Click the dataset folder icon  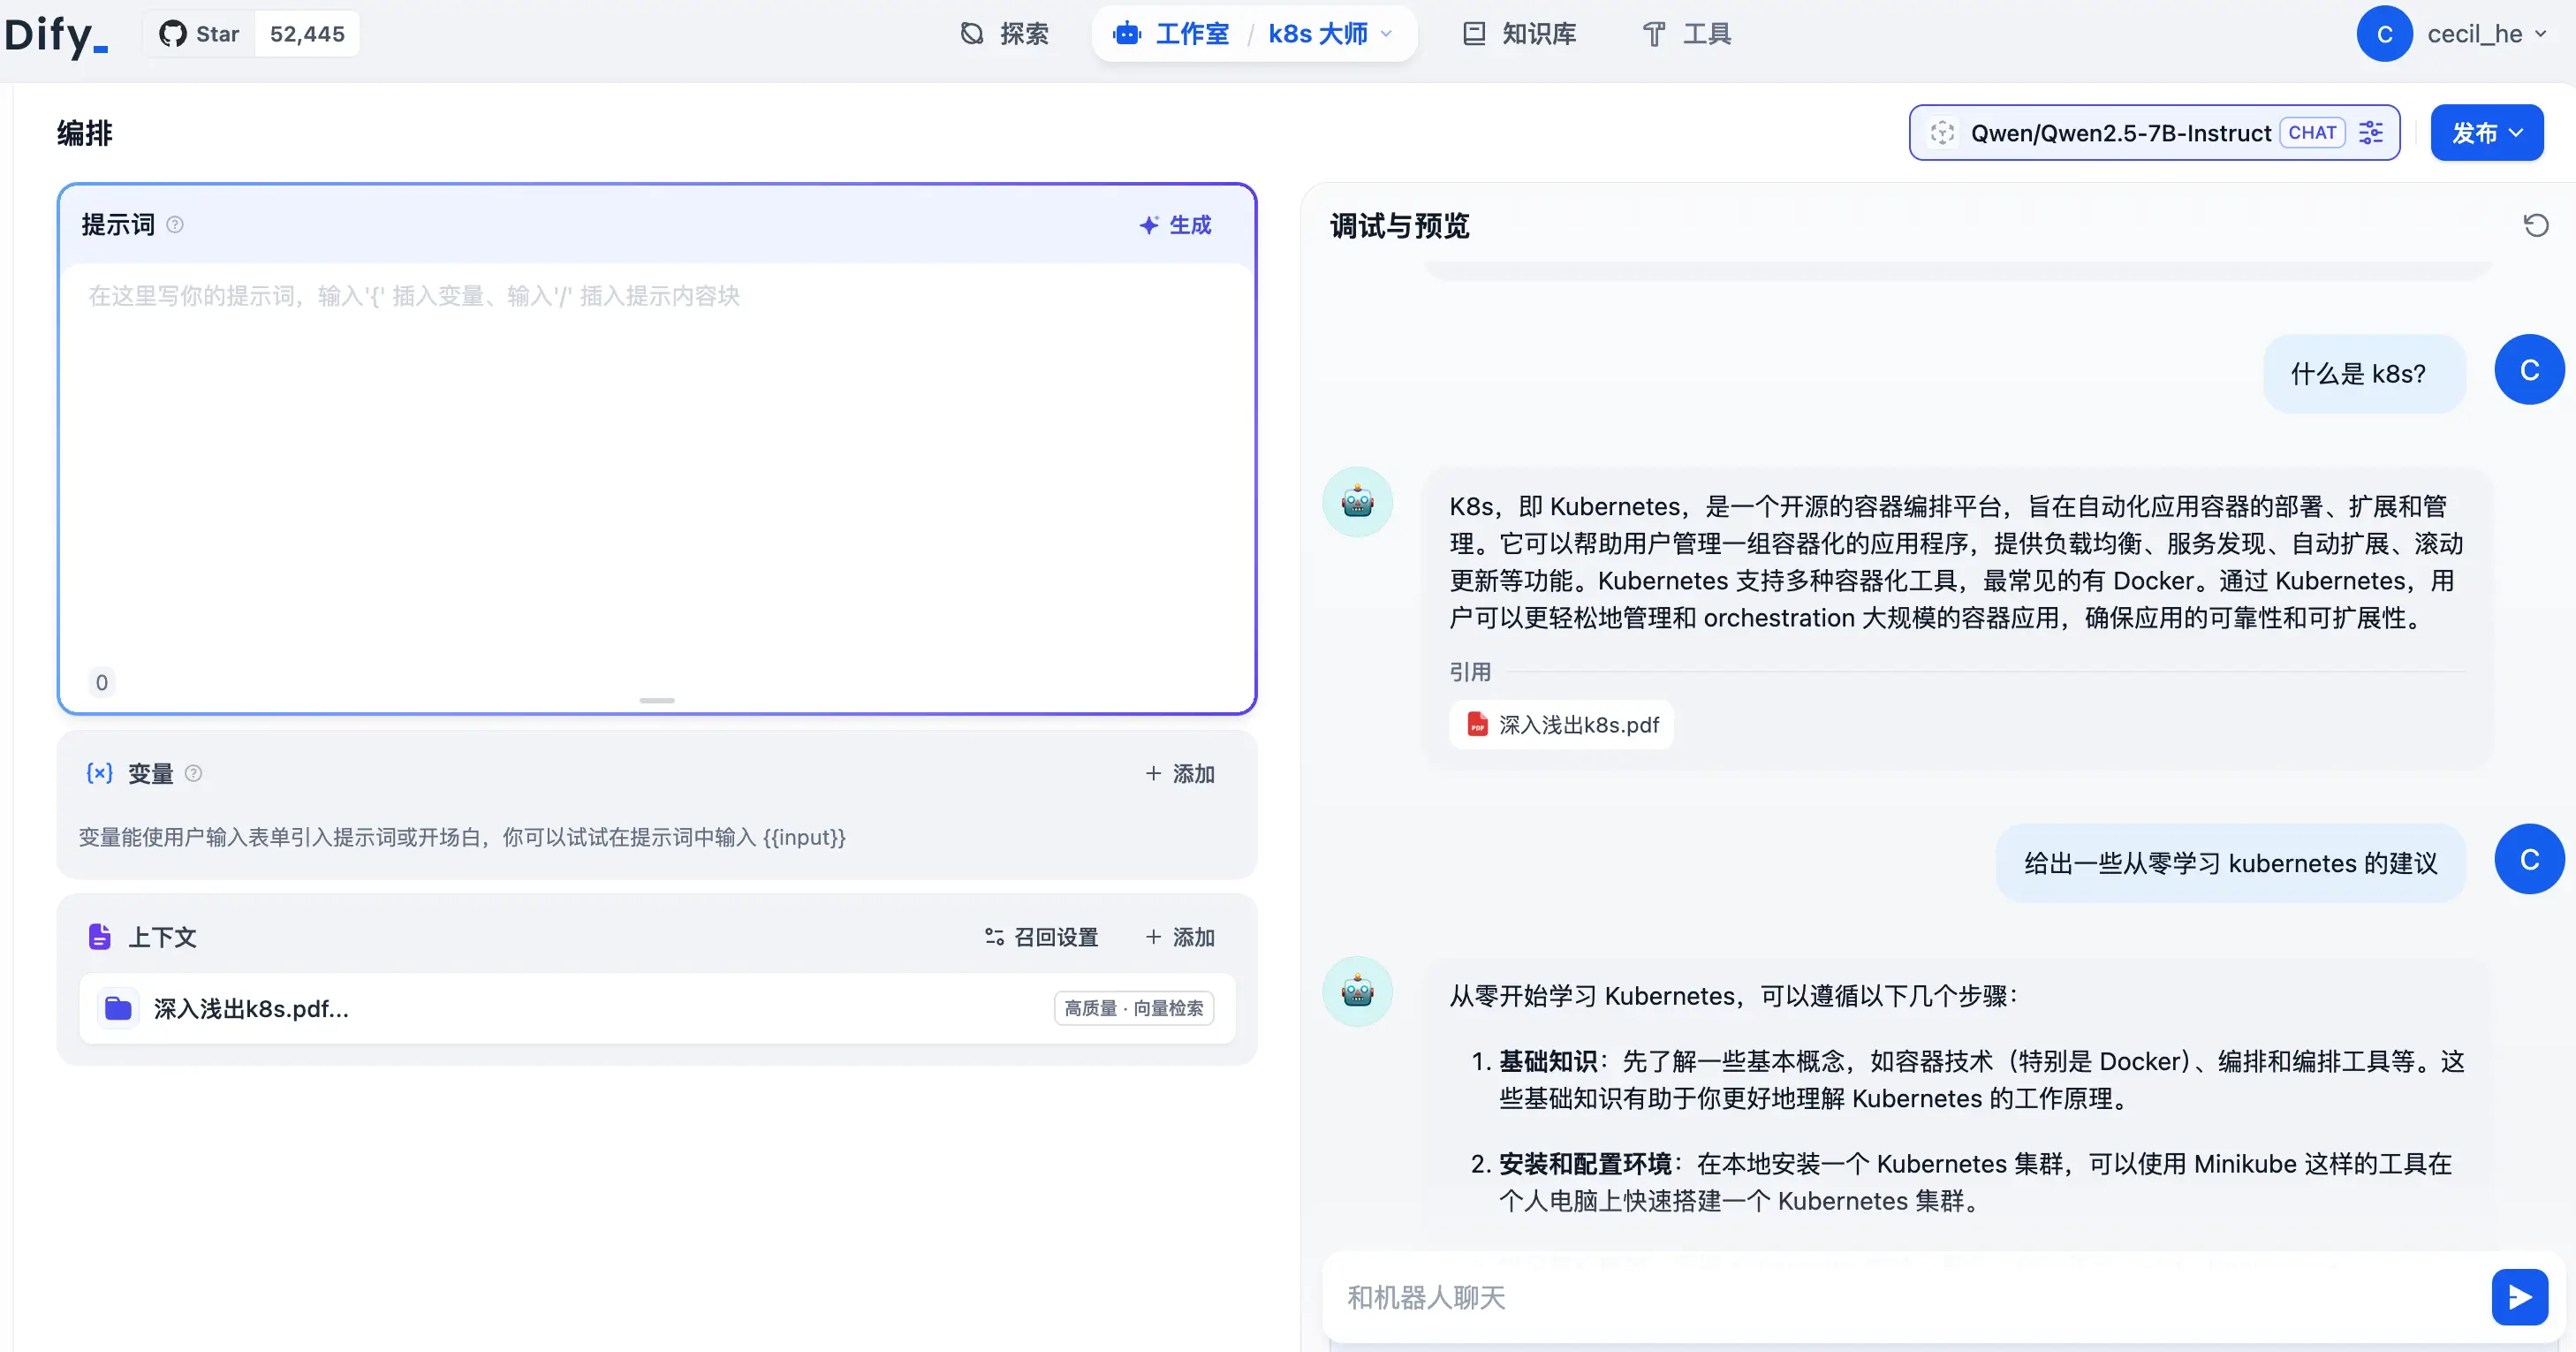[118, 1008]
